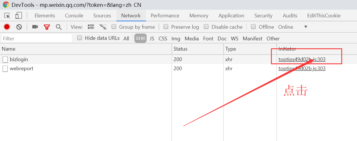Clear the network log
Screen dimensions: 357x141
click(19, 27)
